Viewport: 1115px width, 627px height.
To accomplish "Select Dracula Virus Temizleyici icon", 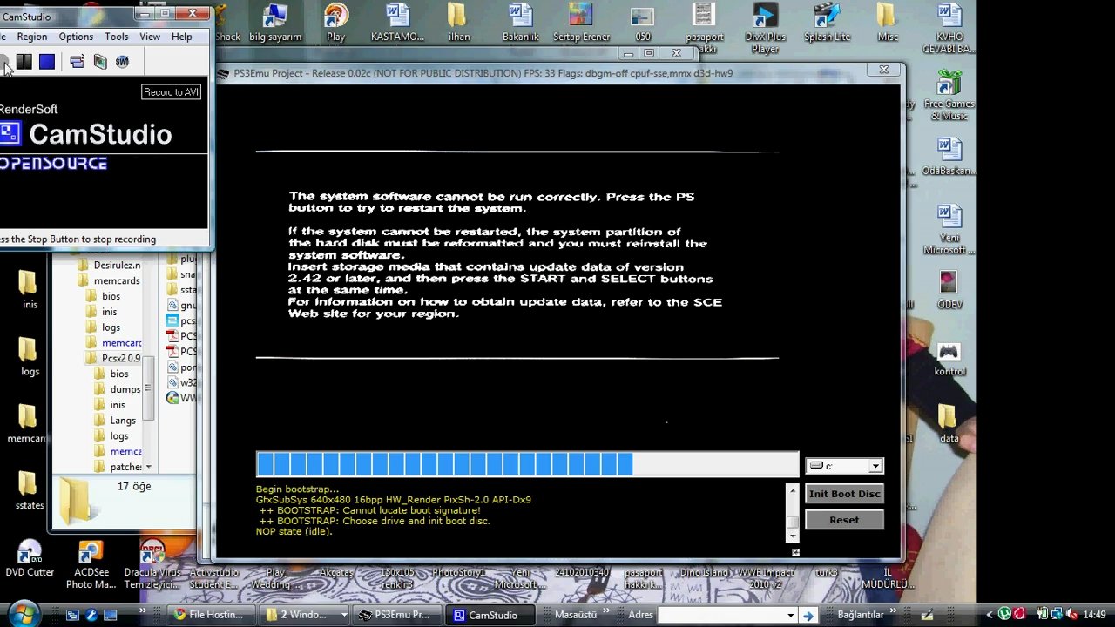I will [x=152, y=564].
